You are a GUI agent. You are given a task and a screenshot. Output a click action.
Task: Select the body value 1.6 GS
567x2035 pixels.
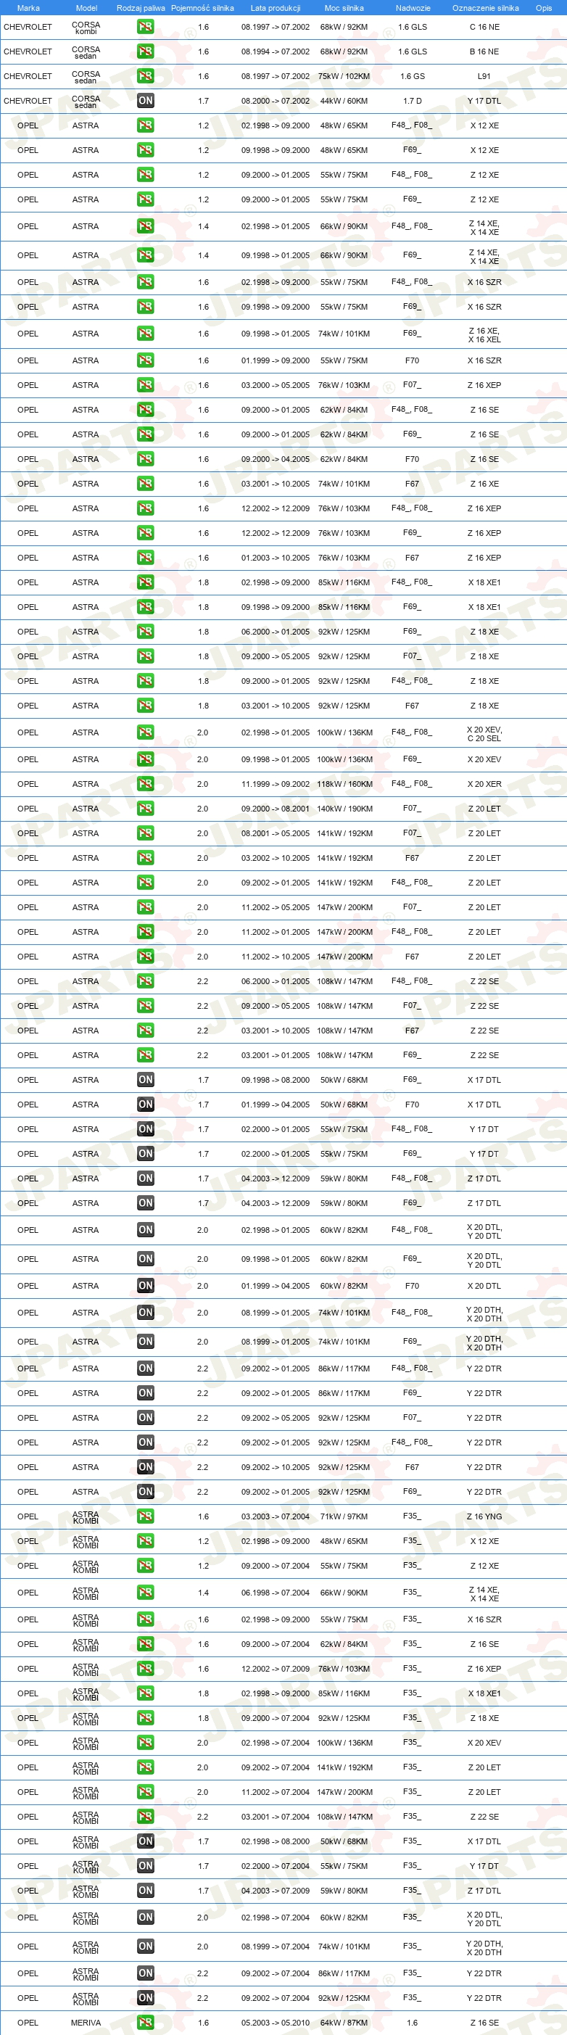tap(413, 77)
